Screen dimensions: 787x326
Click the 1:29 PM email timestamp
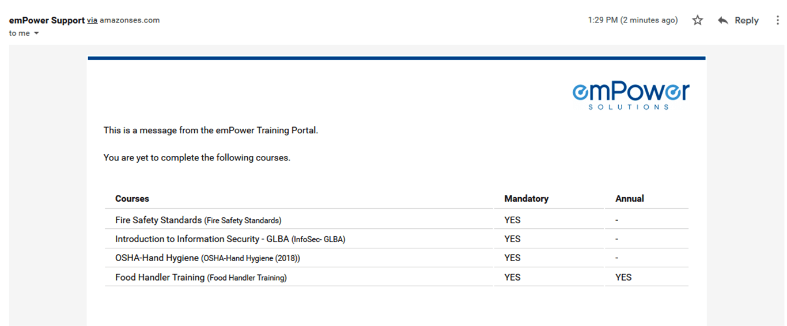coord(633,20)
